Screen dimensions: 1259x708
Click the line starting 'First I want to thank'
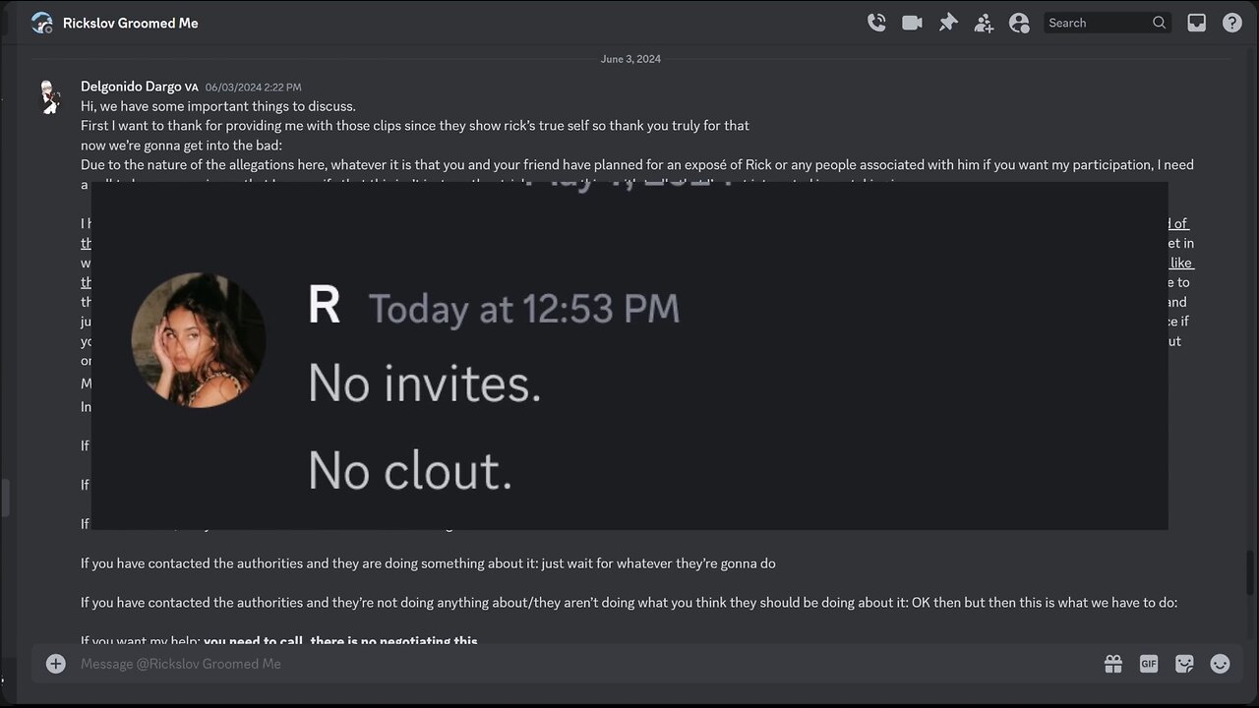pyautogui.click(x=415, y=126)
